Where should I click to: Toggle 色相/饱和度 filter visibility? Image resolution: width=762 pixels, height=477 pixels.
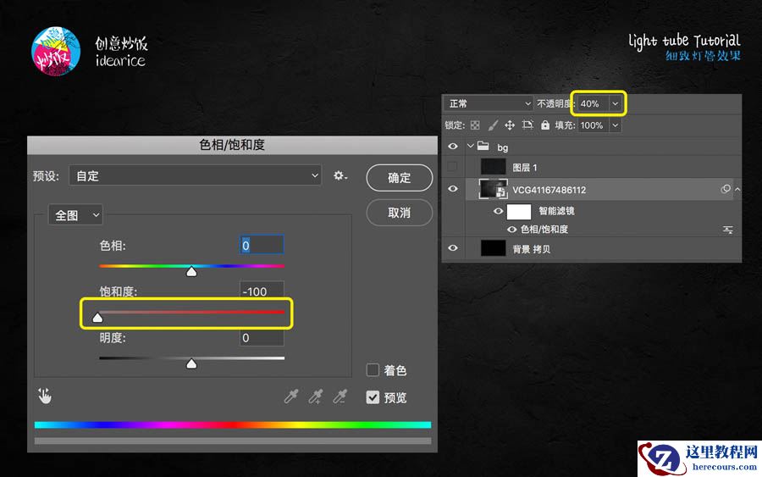point(511,230)
